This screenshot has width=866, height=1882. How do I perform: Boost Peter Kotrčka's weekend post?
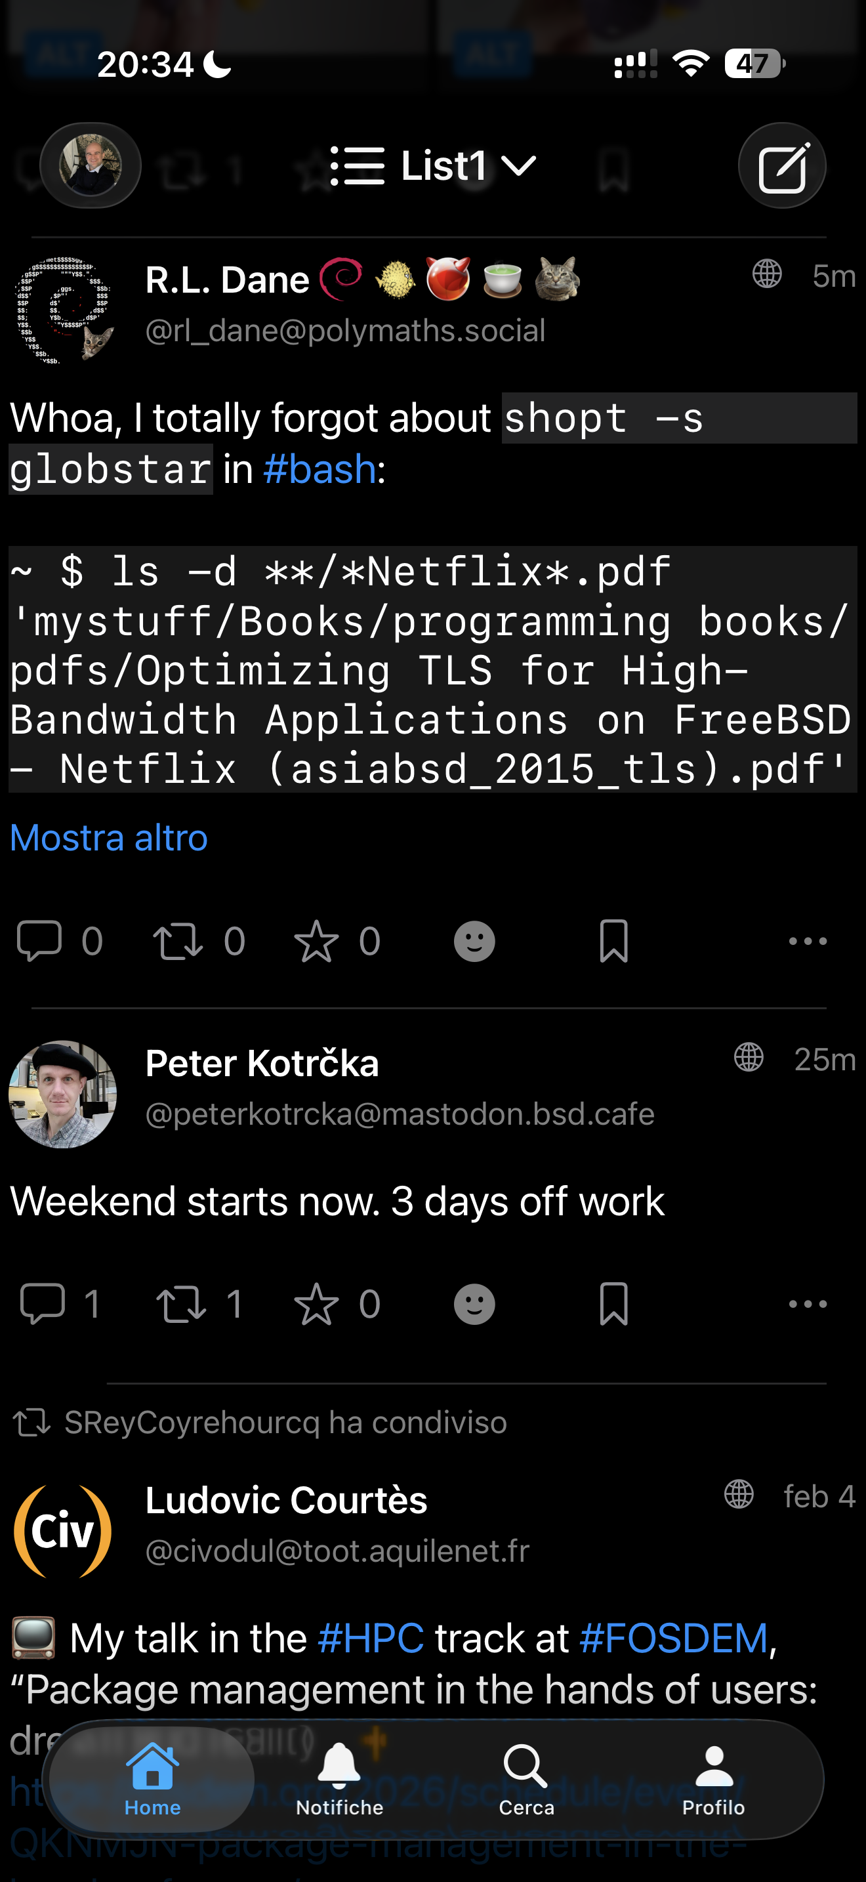tap(180, 1303)
